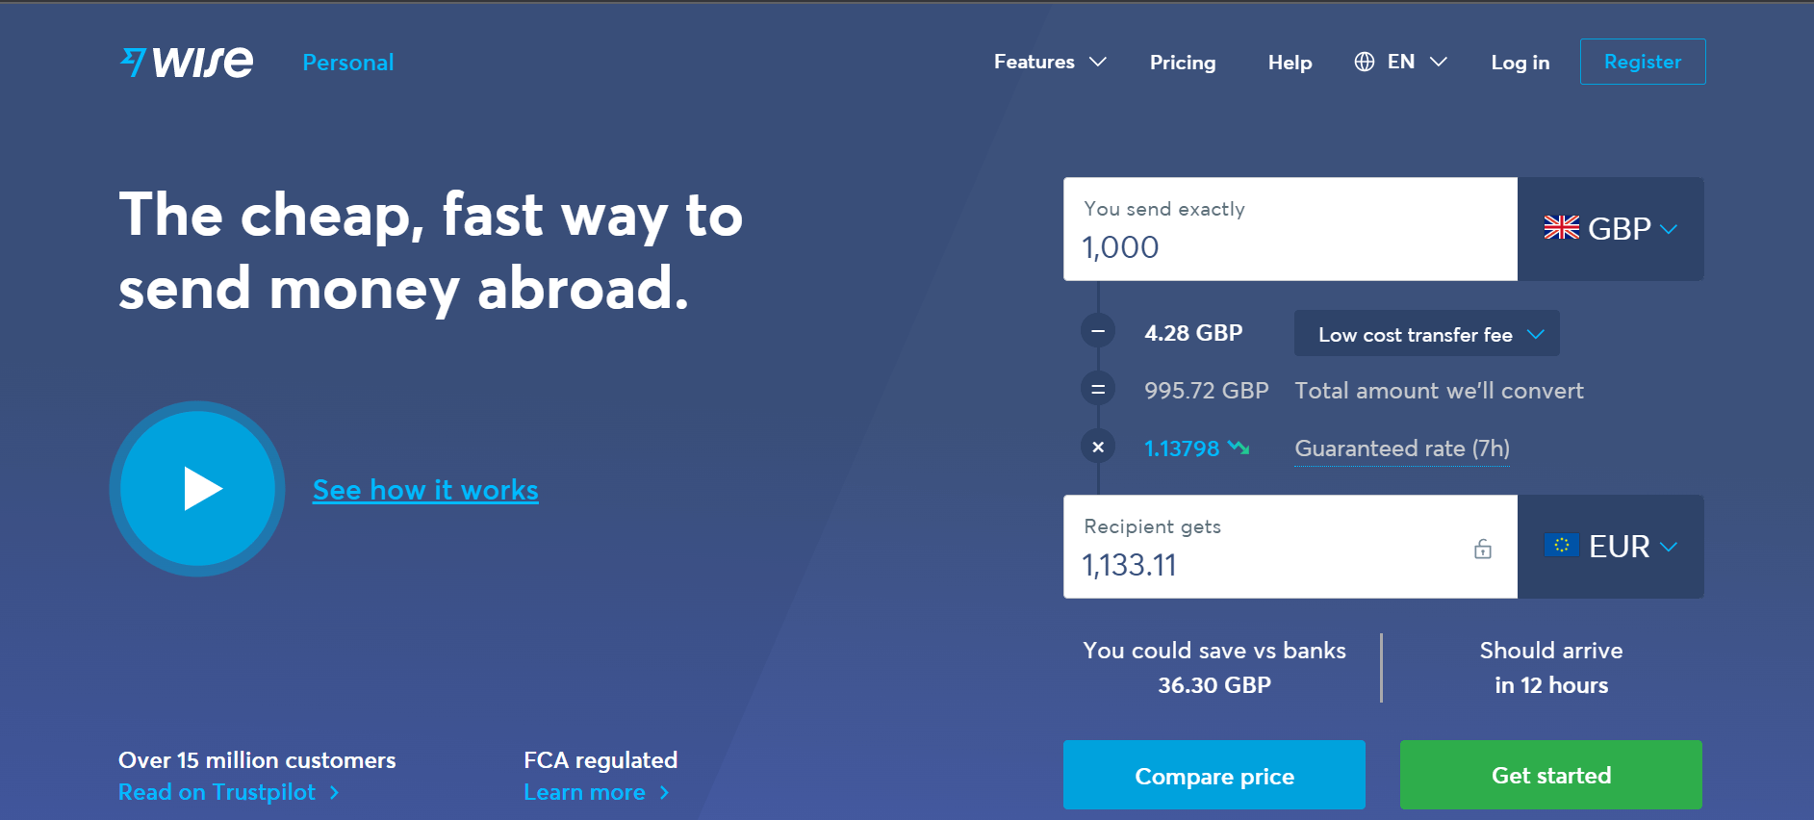1814x820 pixels.
Task: Click the lock icon in Recipient gets field
Action: [1482, 549]
